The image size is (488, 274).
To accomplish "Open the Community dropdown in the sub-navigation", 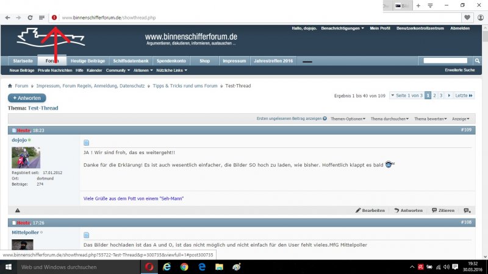I will coord(118,71).
